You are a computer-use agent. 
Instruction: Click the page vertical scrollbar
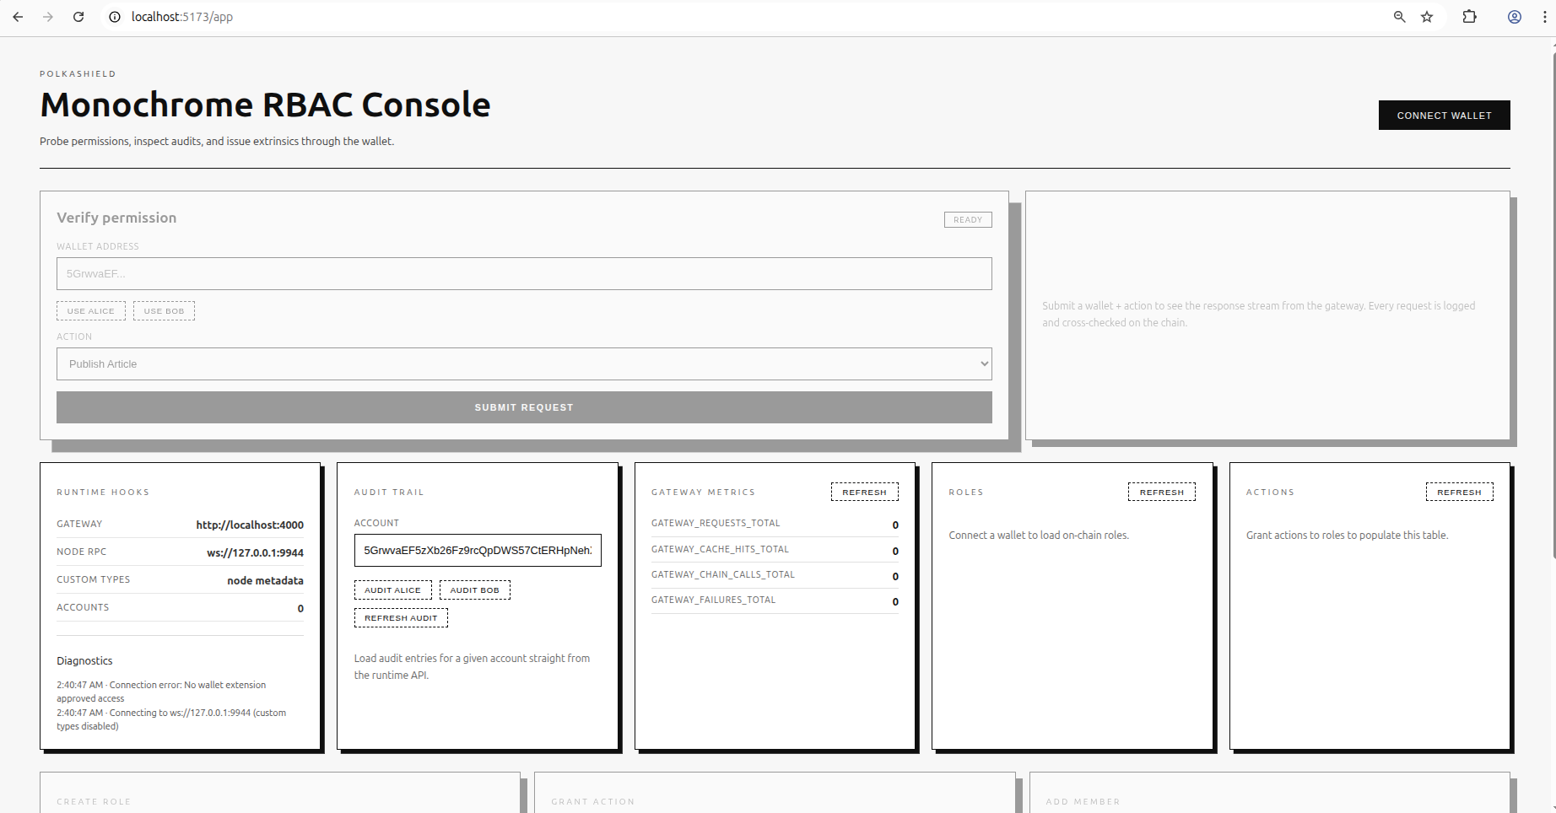1553,305
